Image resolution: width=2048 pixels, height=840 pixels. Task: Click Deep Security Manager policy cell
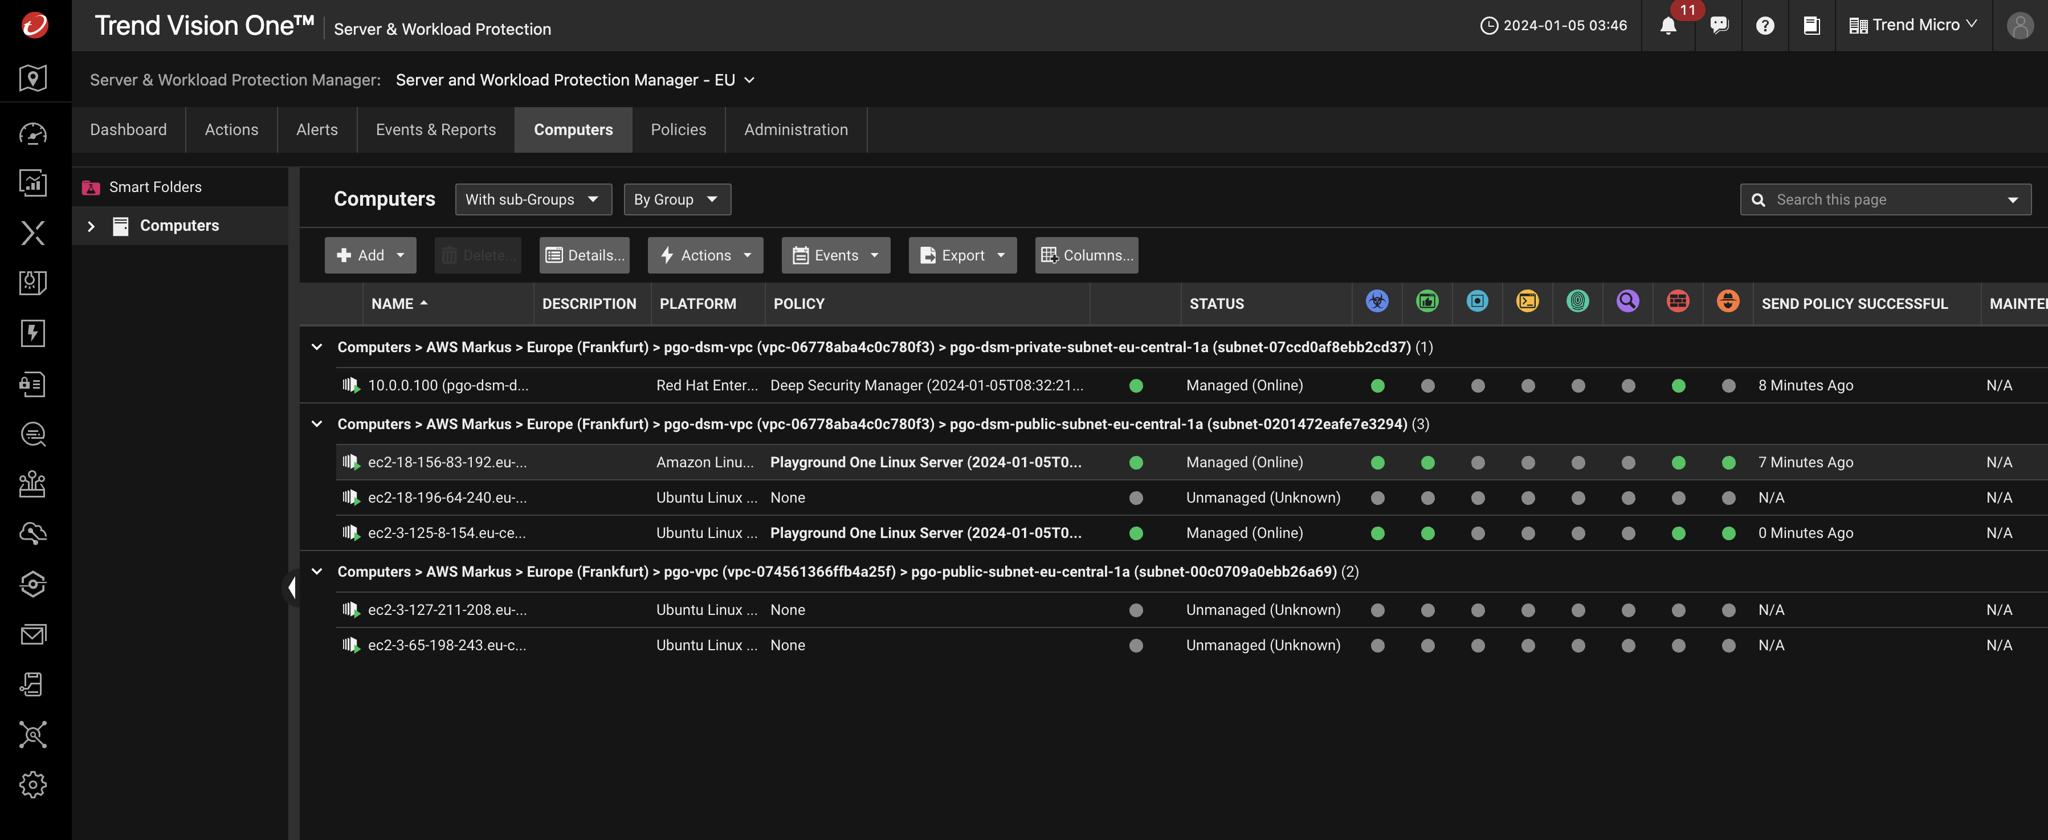tap(926, 385)
